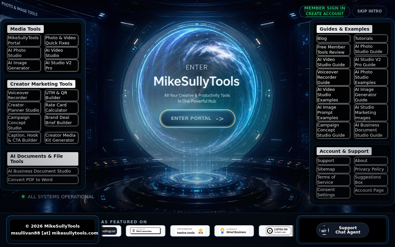Open Creator Planner Studio
The image size is (395, 247).
24,108
